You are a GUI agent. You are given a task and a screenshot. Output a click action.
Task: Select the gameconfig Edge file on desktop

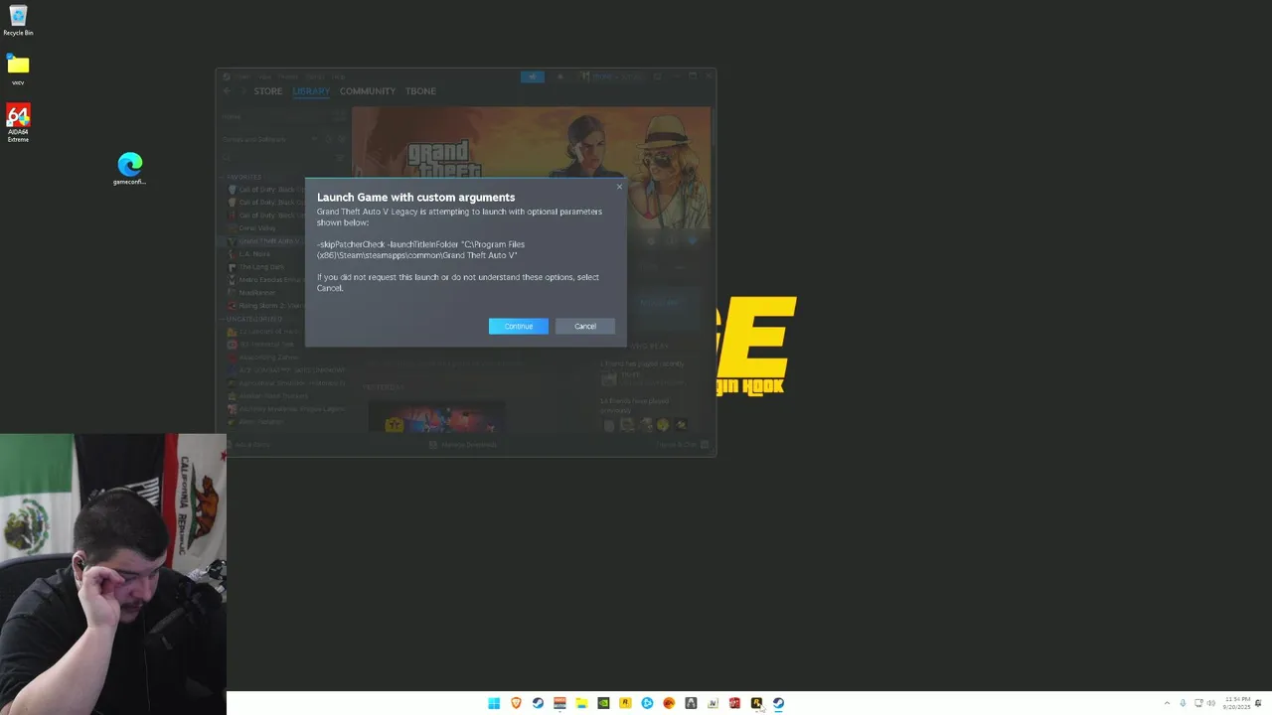(x=129, y=169)
